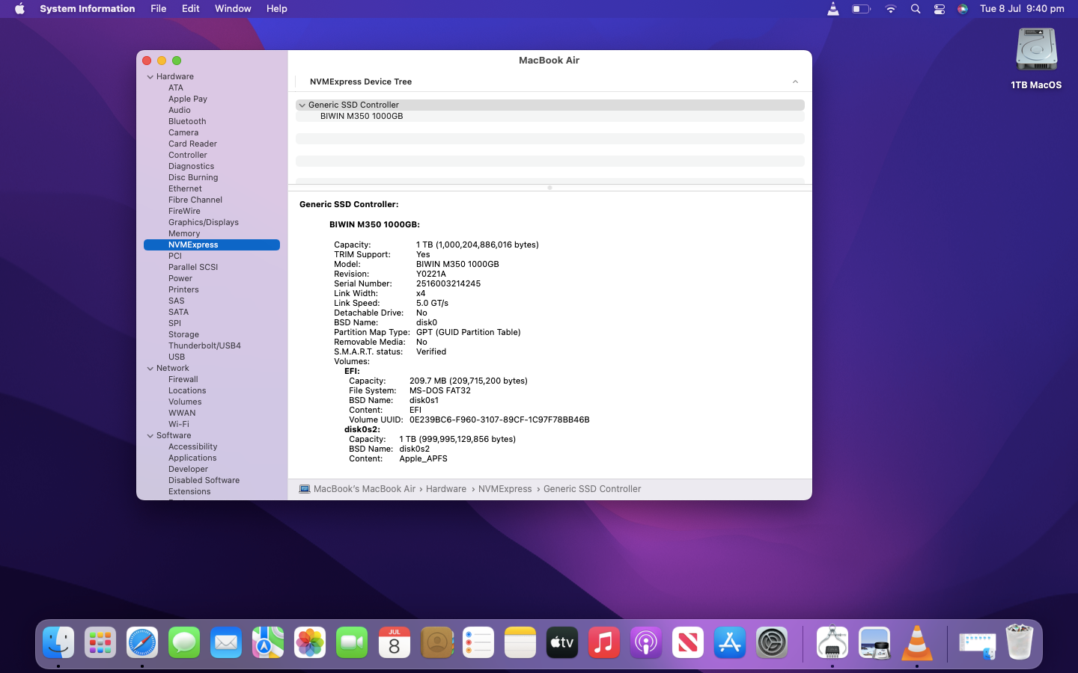Click the battery status icon

coord(861,9)
